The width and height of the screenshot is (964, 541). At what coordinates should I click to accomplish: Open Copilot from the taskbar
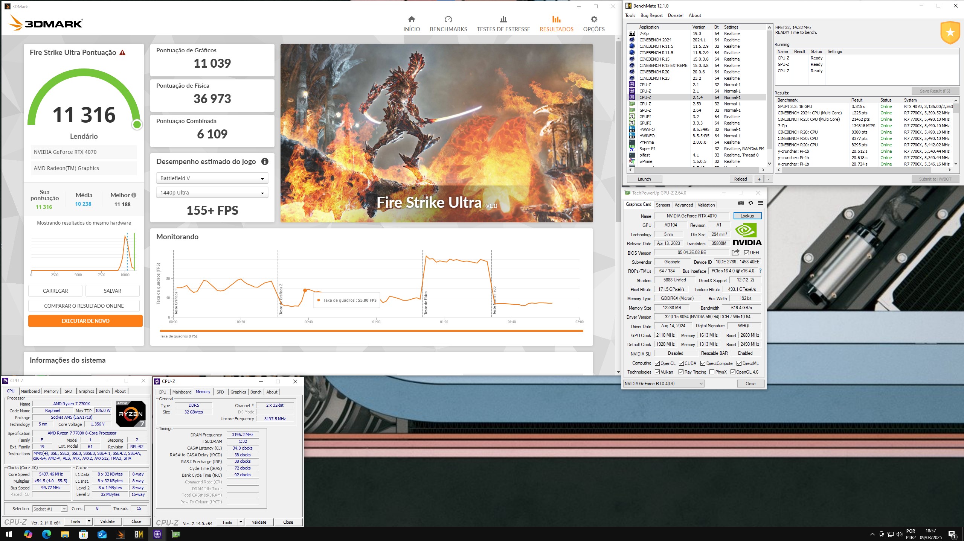click(x=28, y=534)
